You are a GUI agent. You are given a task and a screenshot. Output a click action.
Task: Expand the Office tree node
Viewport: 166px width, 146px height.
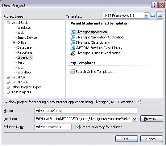[x=14, y=43]
